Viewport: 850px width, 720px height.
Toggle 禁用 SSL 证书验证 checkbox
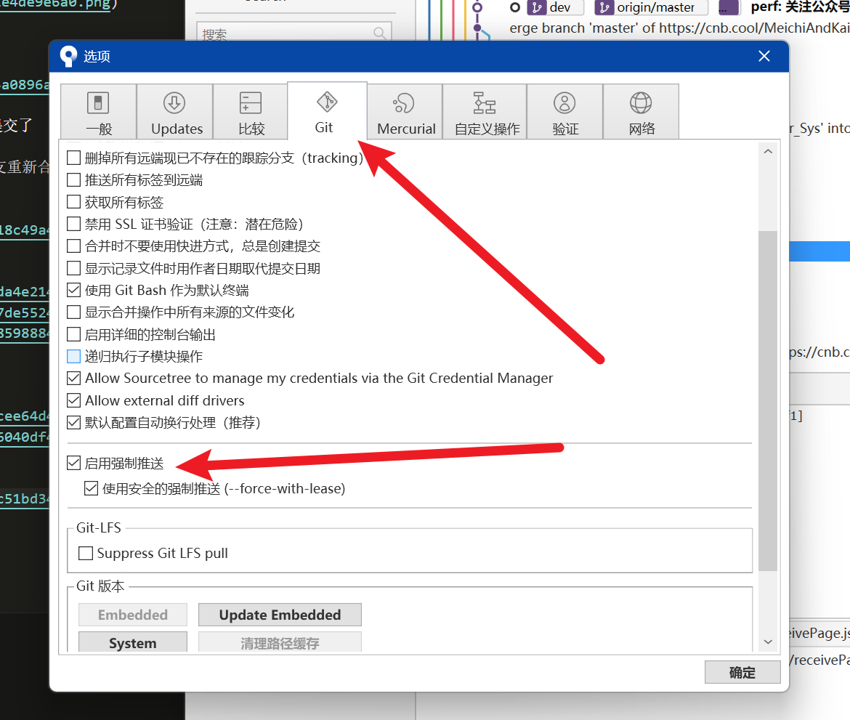click(73, 224)
